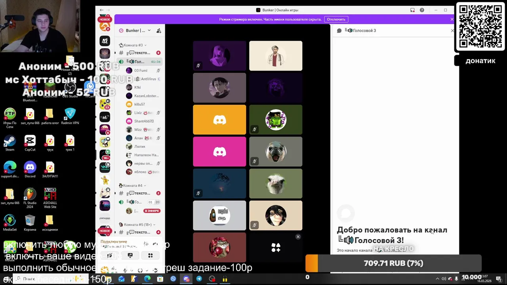Screen dimensions: 507x285
Task: Open the FL Studio 2024 desktop icon
Action: pos(30,198)
